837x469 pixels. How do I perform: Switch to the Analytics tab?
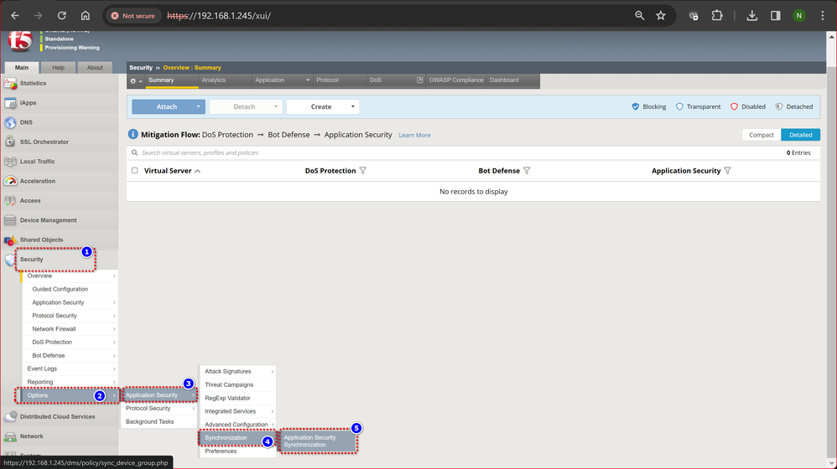coord(214,80)
